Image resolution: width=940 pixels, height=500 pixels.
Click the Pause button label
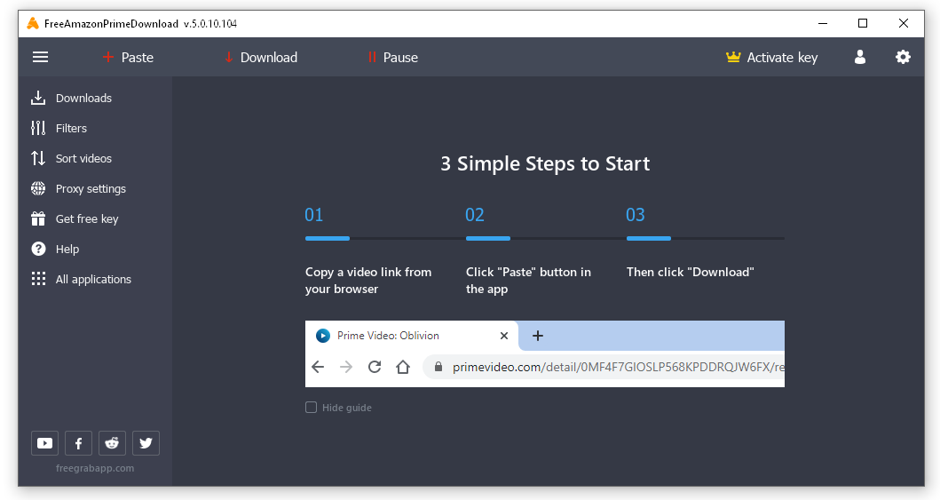coord(400,58)
